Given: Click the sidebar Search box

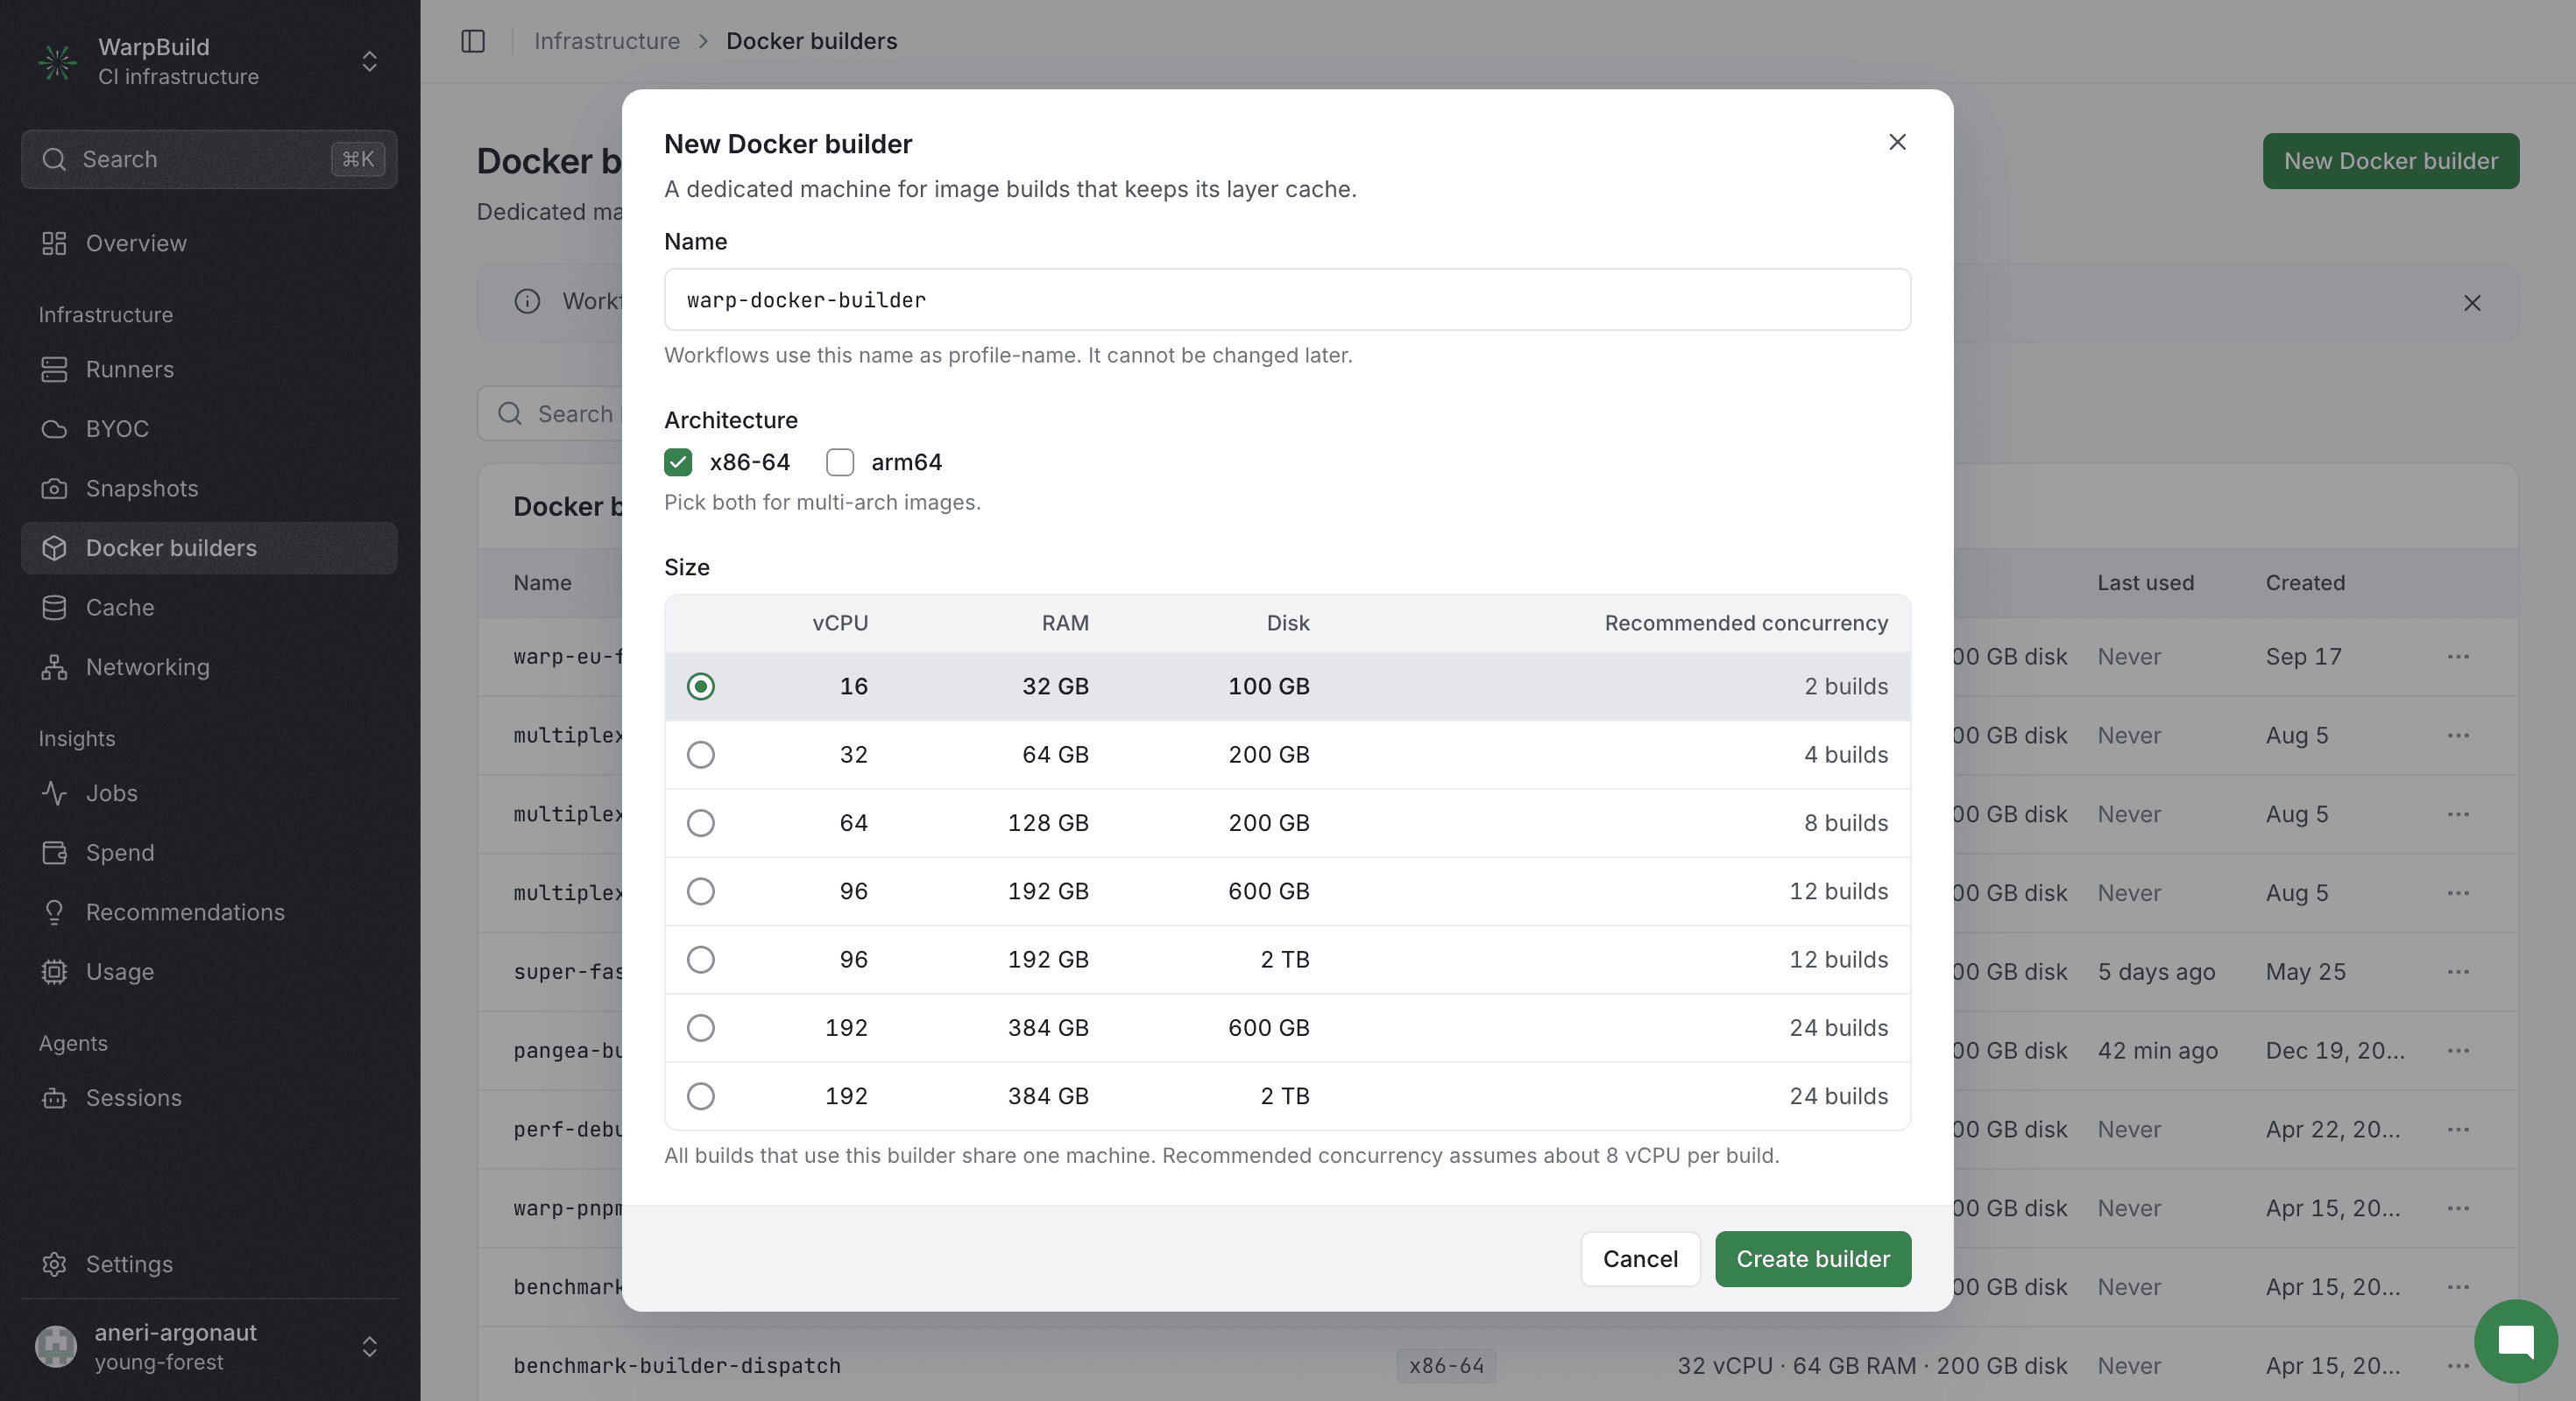Looking at the screenshot, I should (209, 158).
